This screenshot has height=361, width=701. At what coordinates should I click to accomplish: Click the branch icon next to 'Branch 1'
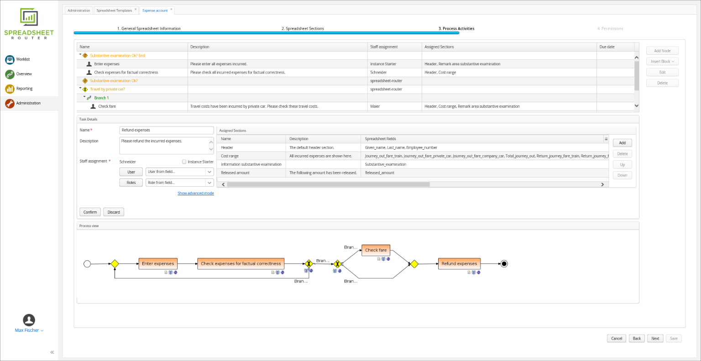[x=89, y=98]
